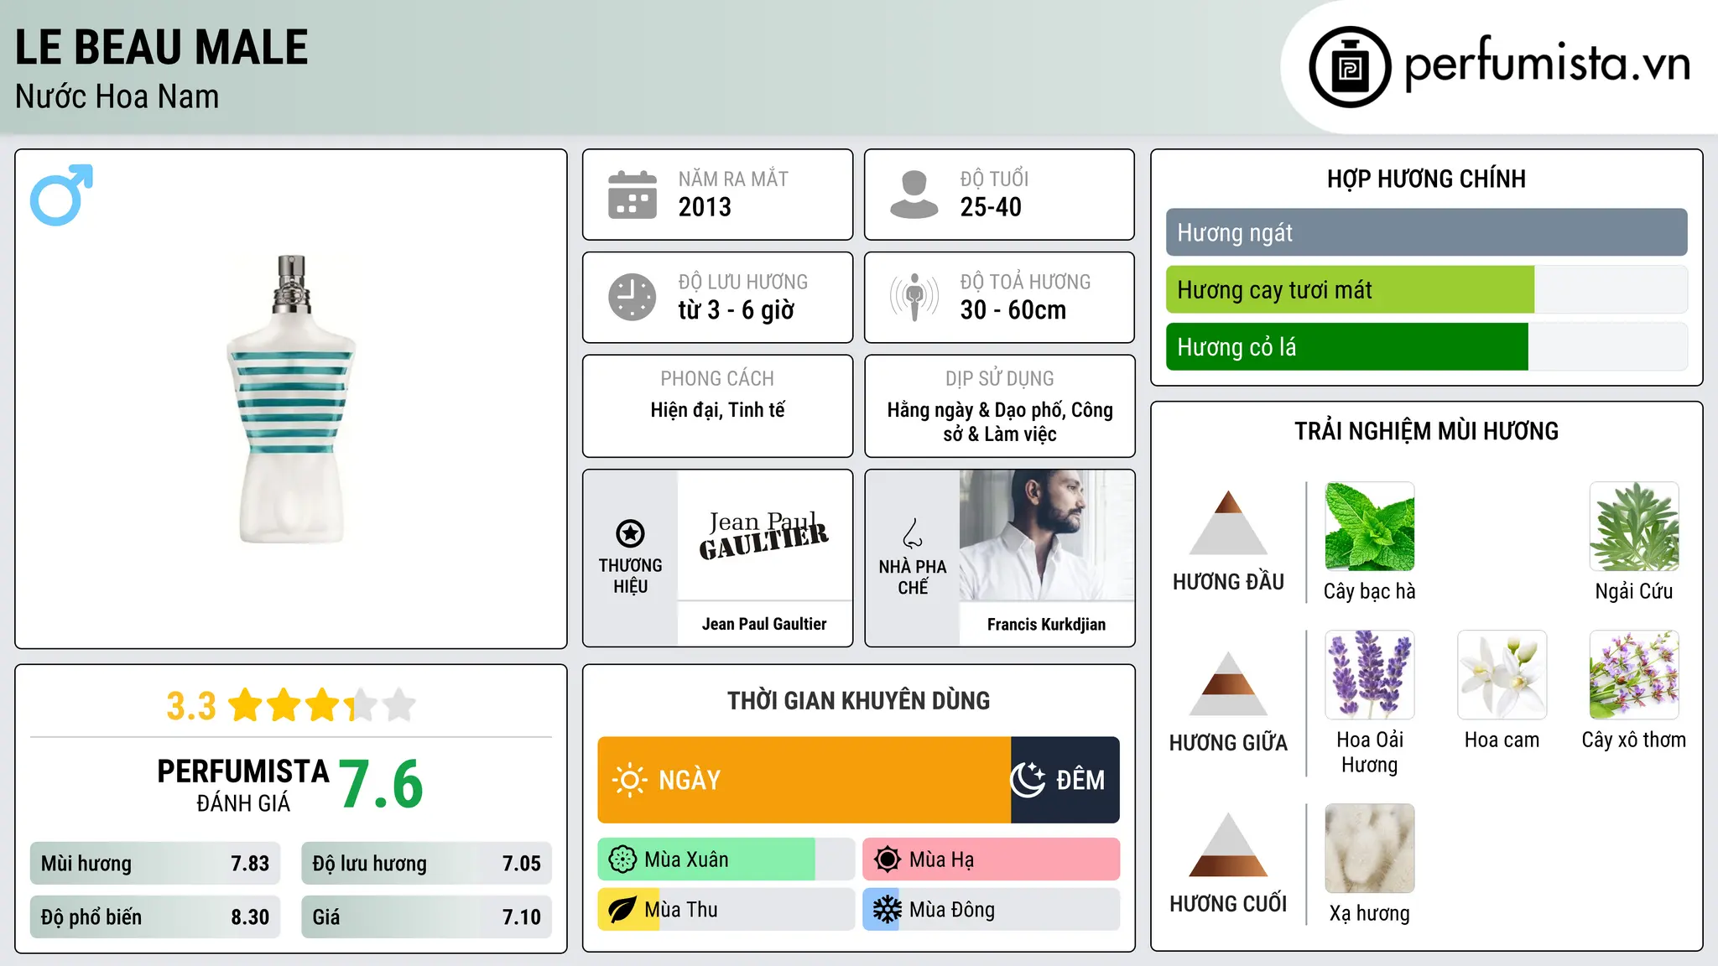Click the Mùa Đông season bar
1718x966 pixels.
[992, 910]
